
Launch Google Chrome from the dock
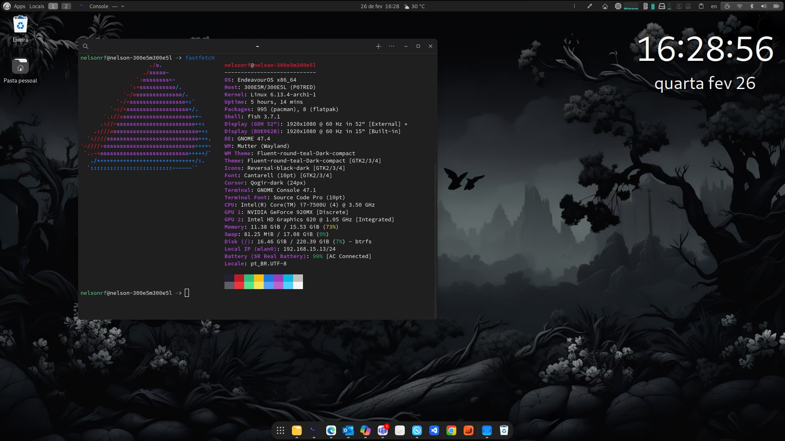tap(451, 430)
